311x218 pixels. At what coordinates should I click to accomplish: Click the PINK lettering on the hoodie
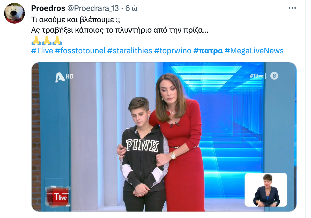pos(143,145)
